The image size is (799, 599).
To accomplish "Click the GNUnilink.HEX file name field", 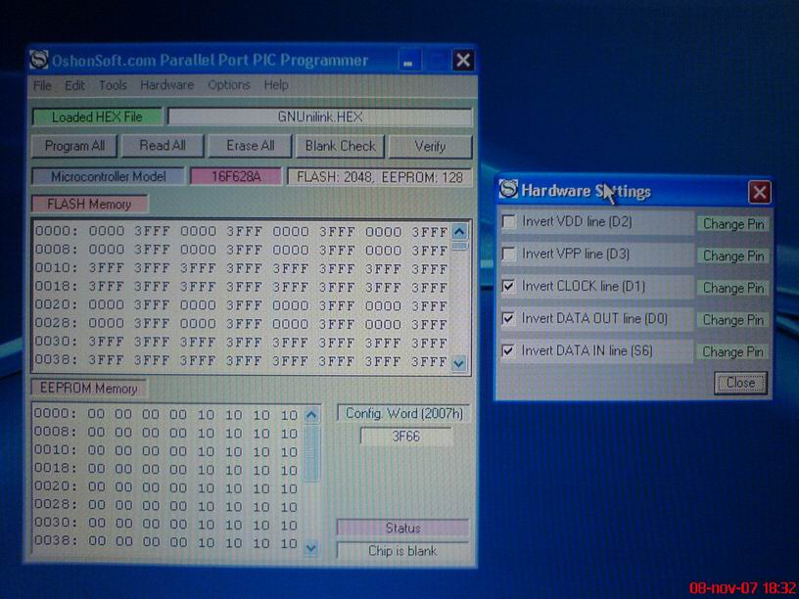I will (x=320, y=117).
